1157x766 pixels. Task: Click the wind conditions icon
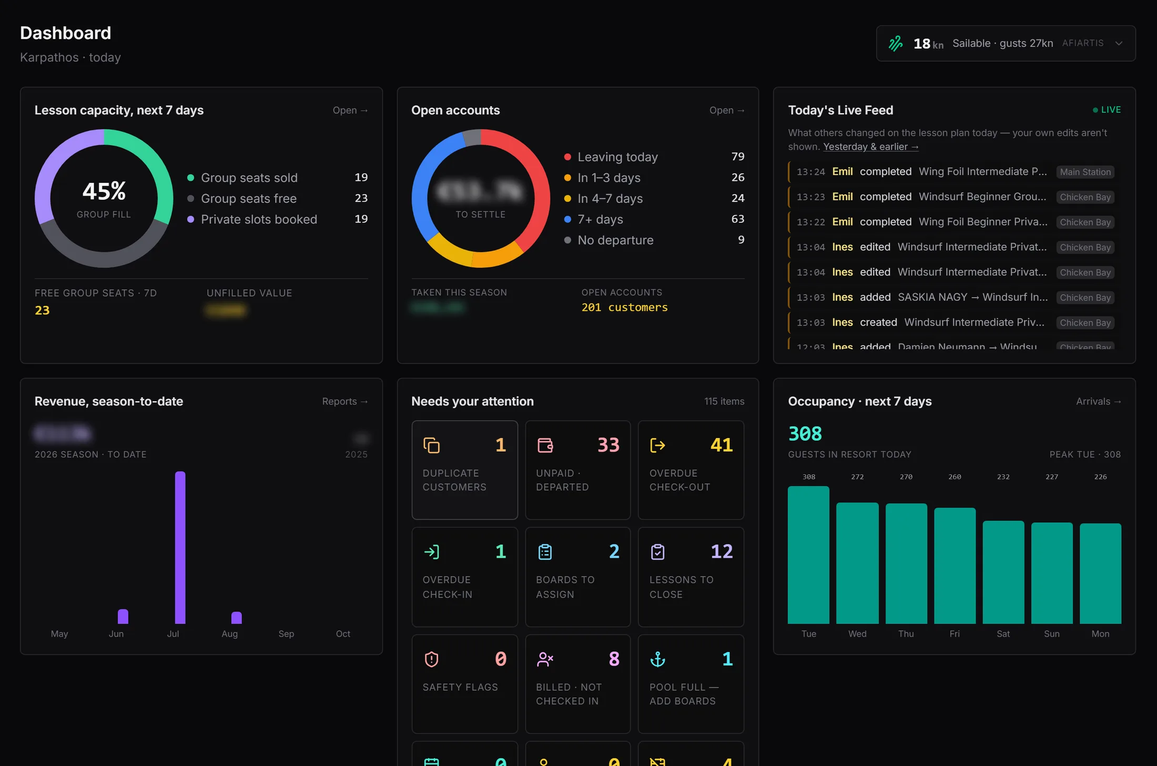click(896, 43)
